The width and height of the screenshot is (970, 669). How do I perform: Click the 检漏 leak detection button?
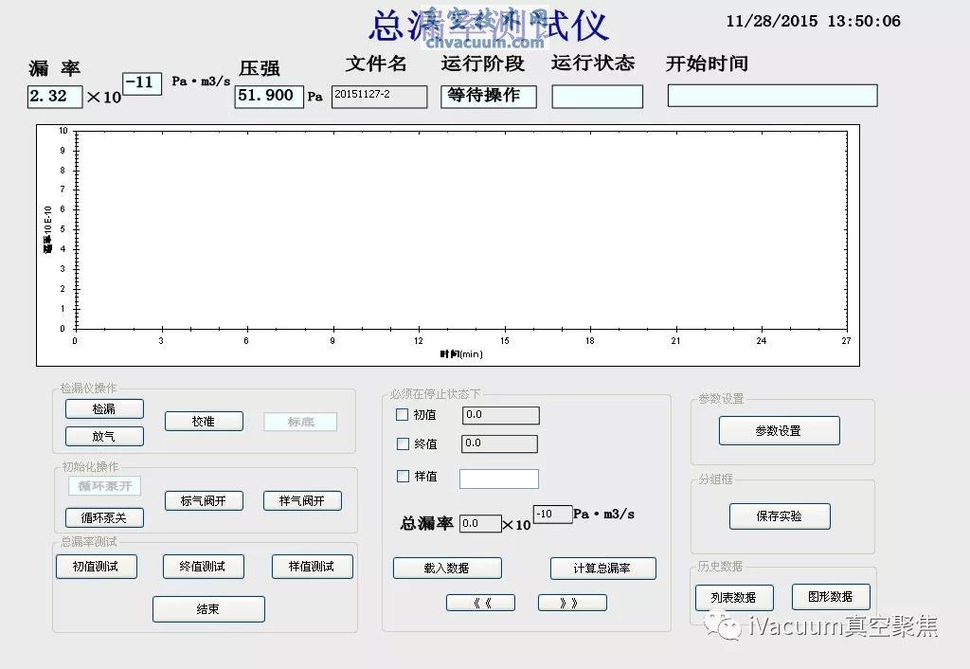pos(104,408)
